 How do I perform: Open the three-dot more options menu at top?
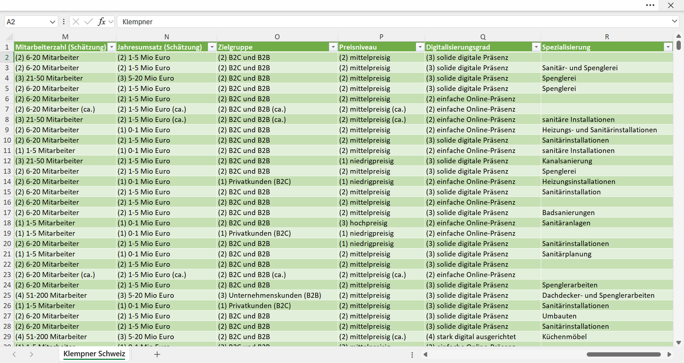(x=650, y=5)
